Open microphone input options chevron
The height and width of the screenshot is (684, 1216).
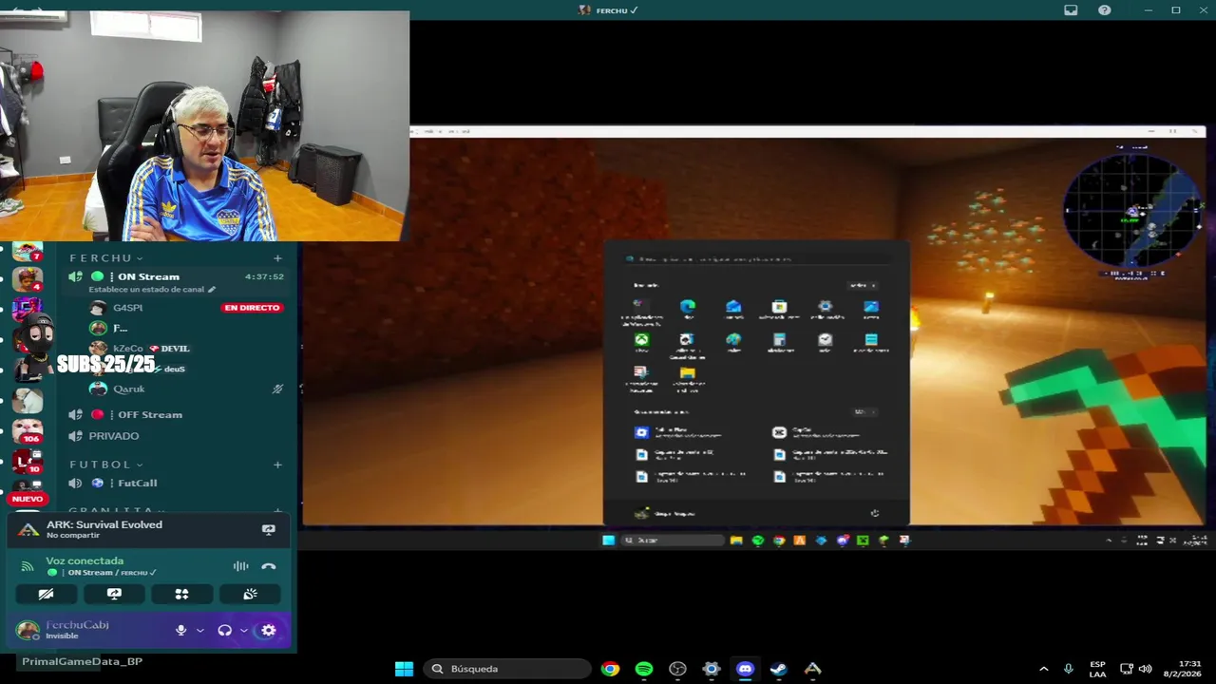click(x=199, y=630)
